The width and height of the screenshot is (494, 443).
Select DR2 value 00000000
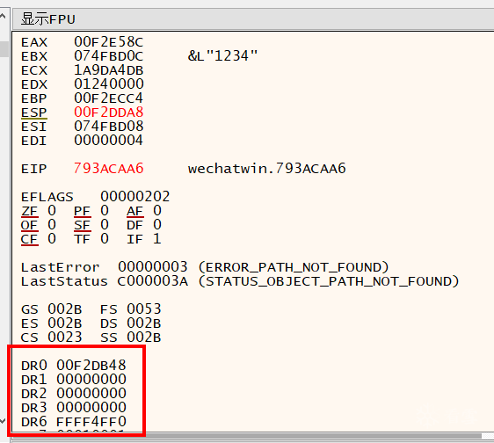pos(91,394)
